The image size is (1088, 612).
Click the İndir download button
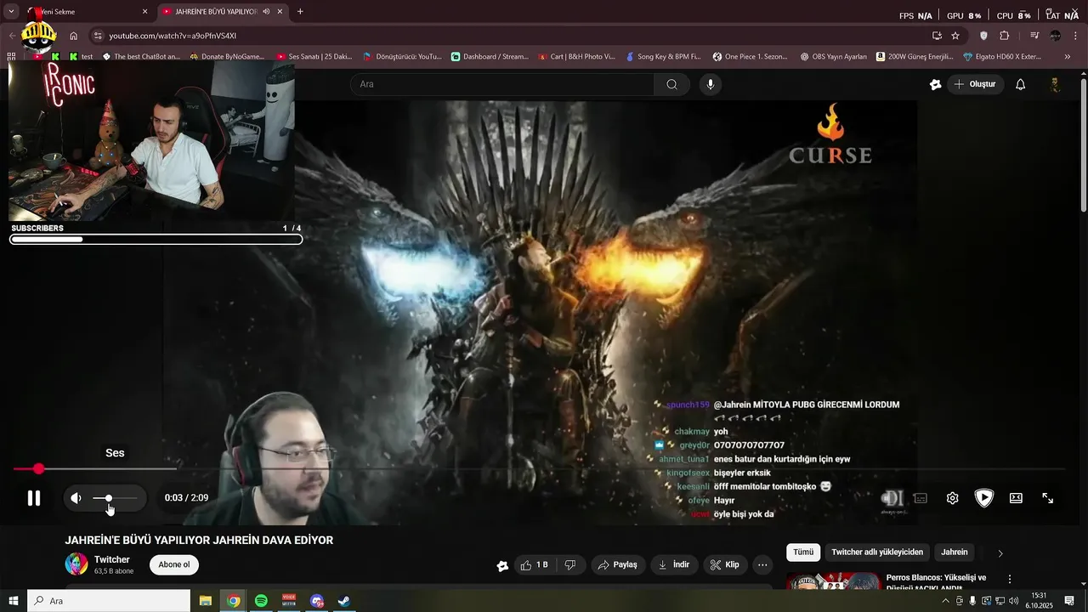[674, 564]
